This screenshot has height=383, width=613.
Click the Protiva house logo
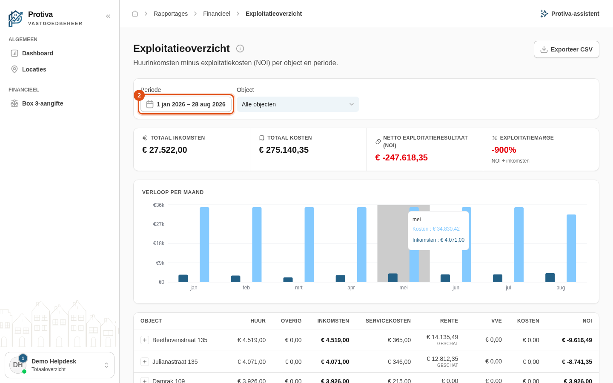(x=16, y=18)
